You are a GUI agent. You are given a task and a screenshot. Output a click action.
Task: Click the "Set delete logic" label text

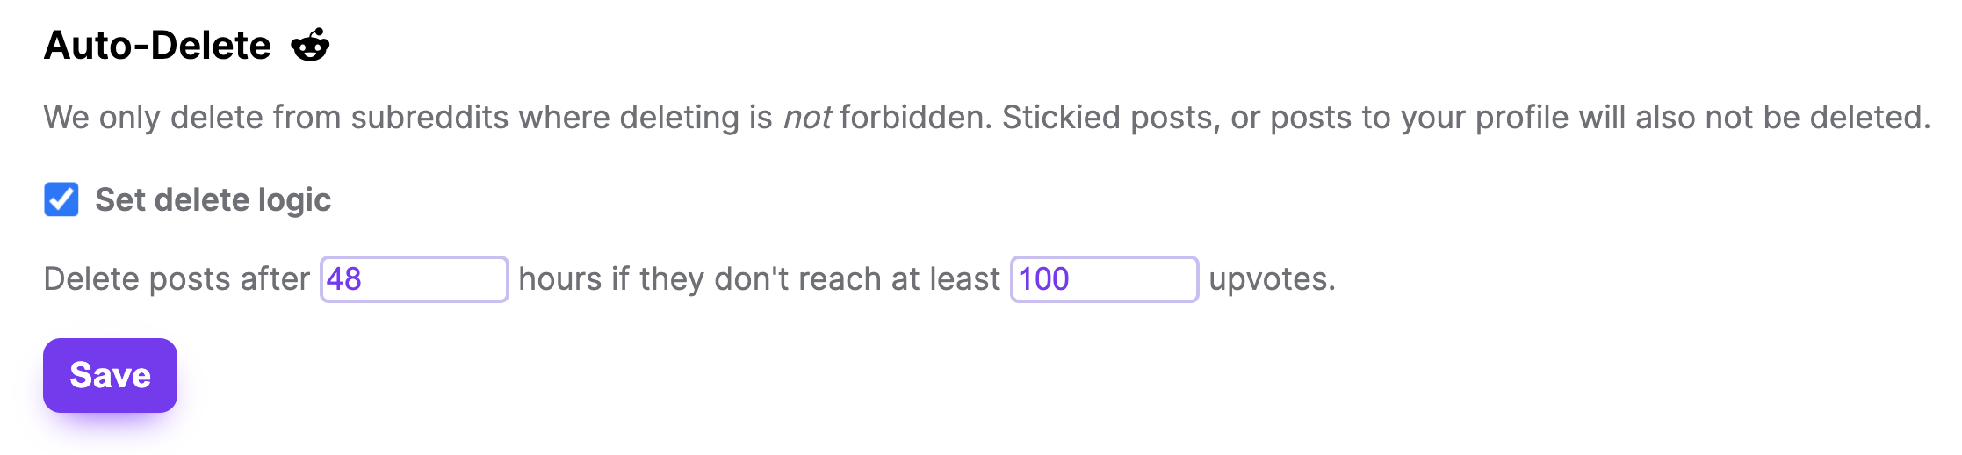pos(213,200)
